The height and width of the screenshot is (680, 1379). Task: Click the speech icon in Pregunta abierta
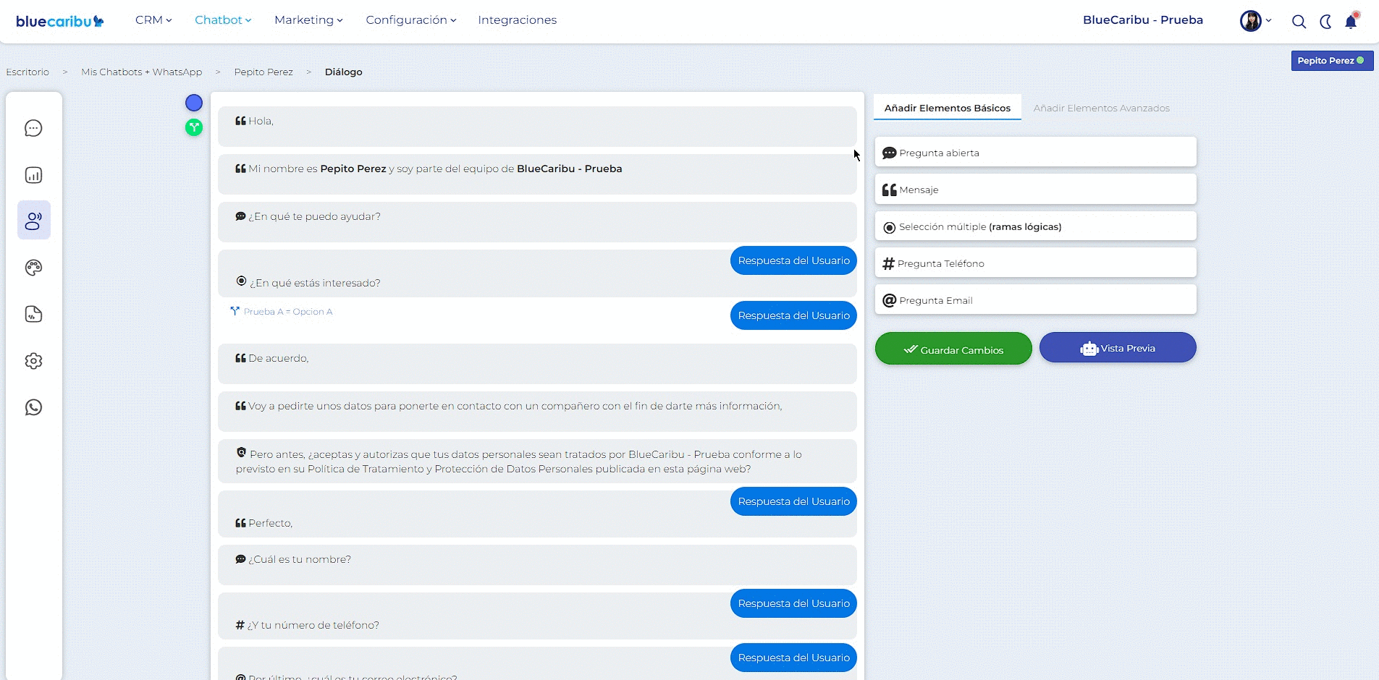(889, 153)
